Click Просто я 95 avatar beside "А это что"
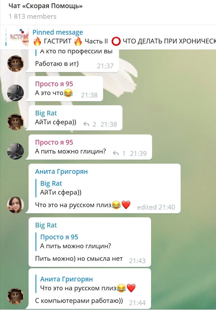 click(16, 93)
